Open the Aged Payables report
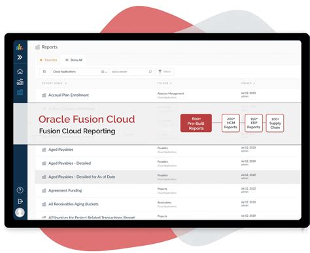Viewport: 310px width, 253px height. [61, 150]
